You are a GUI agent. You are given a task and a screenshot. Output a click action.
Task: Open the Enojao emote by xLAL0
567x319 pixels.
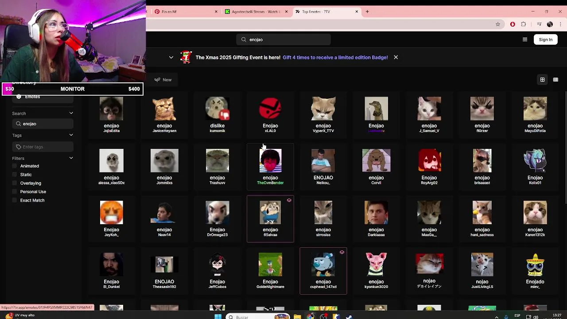click(270, 114)
